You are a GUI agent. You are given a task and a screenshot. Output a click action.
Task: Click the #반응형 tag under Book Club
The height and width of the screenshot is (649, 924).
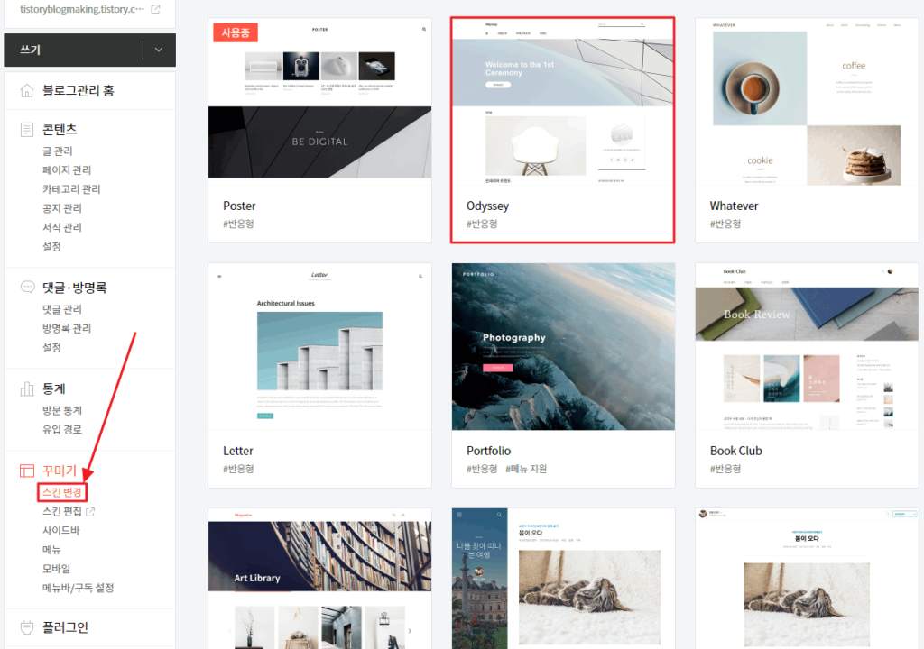pyautogui.click(x=725, y=469)
